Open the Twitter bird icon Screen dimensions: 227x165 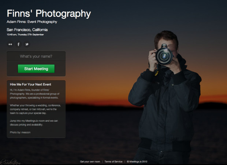(x=27, y=44)
